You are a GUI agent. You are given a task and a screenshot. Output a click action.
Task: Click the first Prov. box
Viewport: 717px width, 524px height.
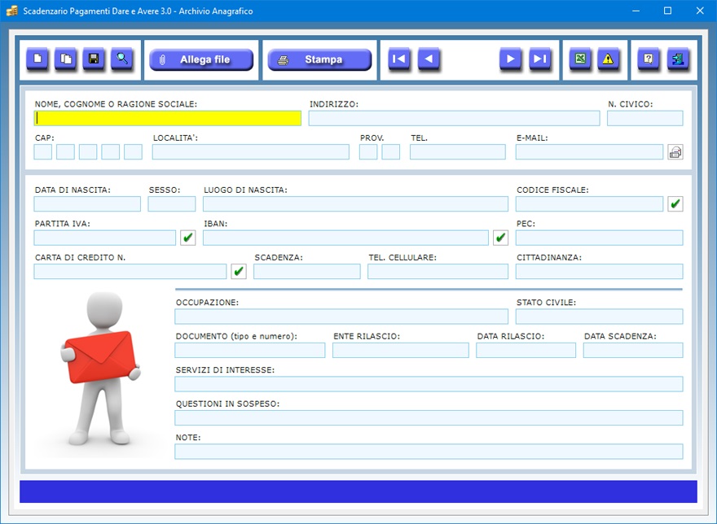[368, 152]
